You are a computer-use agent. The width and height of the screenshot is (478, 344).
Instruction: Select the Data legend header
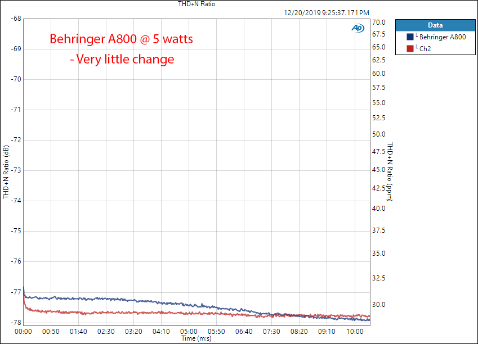pos(435,25)
